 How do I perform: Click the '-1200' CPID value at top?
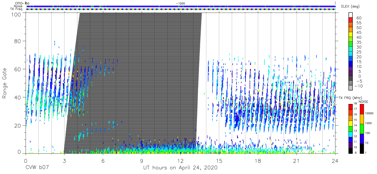click(x=181, y=3)
